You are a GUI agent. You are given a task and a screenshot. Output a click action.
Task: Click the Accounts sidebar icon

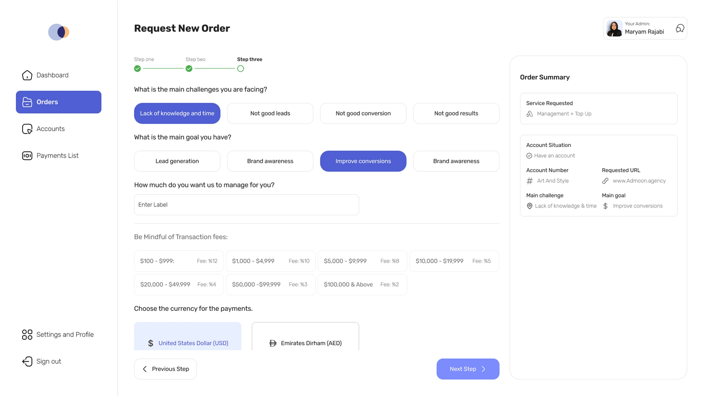click(27, 129)
